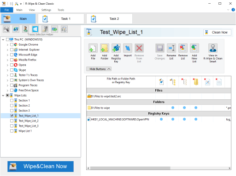The height and width of the screenshot is (176, 236).
Task: Expand the Skype tree node
Action: (7, 70)
